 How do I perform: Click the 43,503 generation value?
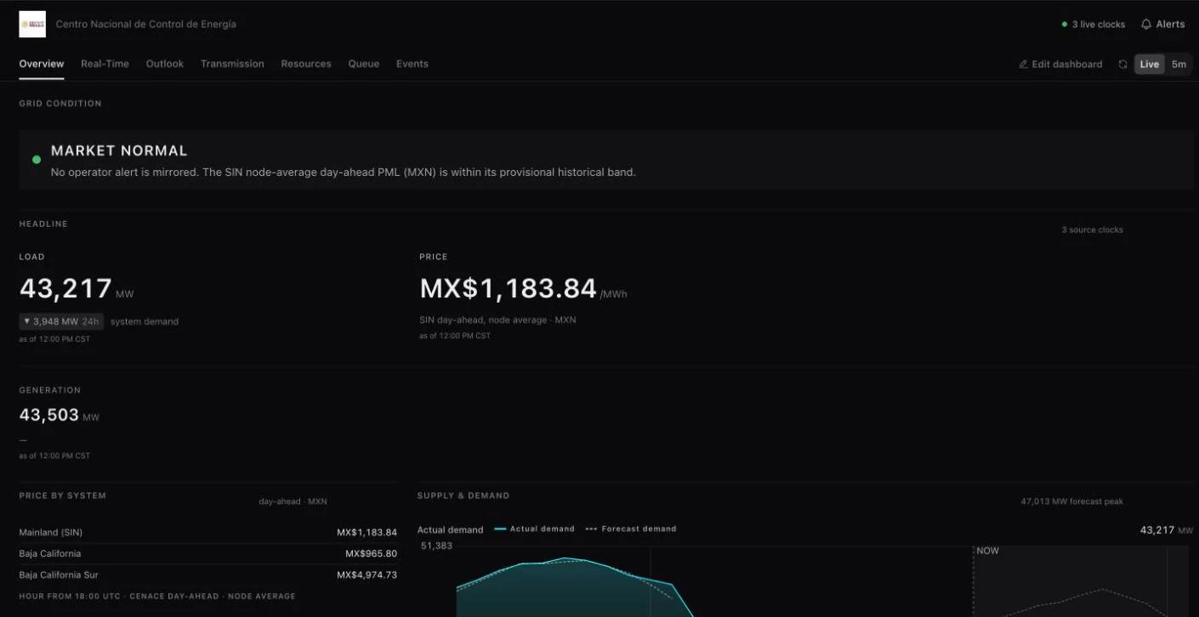click(49, 415)
